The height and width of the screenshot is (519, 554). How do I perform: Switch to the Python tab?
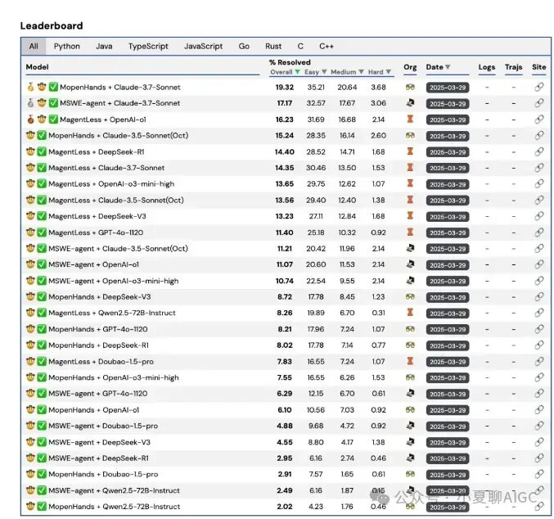(x=66, y=47)
